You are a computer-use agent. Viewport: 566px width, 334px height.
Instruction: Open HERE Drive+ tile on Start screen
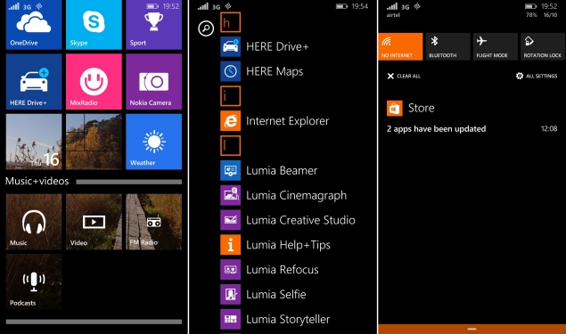(x=34, y=82)
